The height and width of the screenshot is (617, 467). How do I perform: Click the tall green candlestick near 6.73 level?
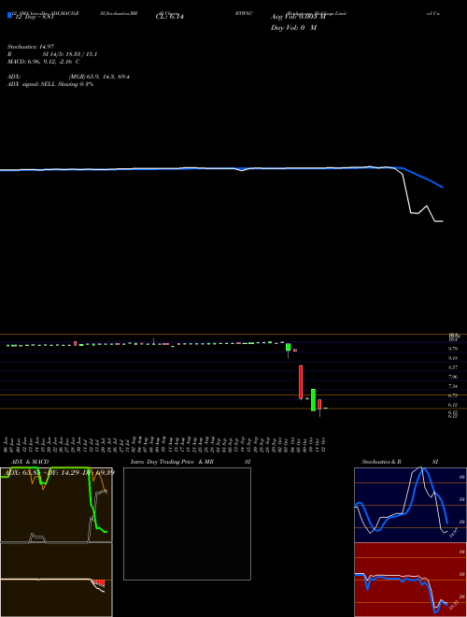pos(313,400)
